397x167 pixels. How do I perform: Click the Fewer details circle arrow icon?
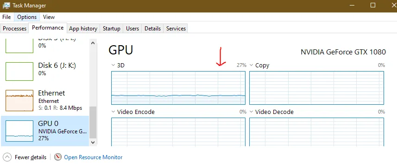pos(7,157)
